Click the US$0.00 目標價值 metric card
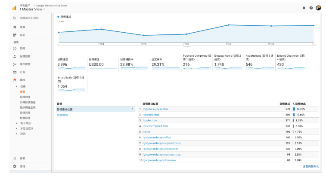 point(102,64)
